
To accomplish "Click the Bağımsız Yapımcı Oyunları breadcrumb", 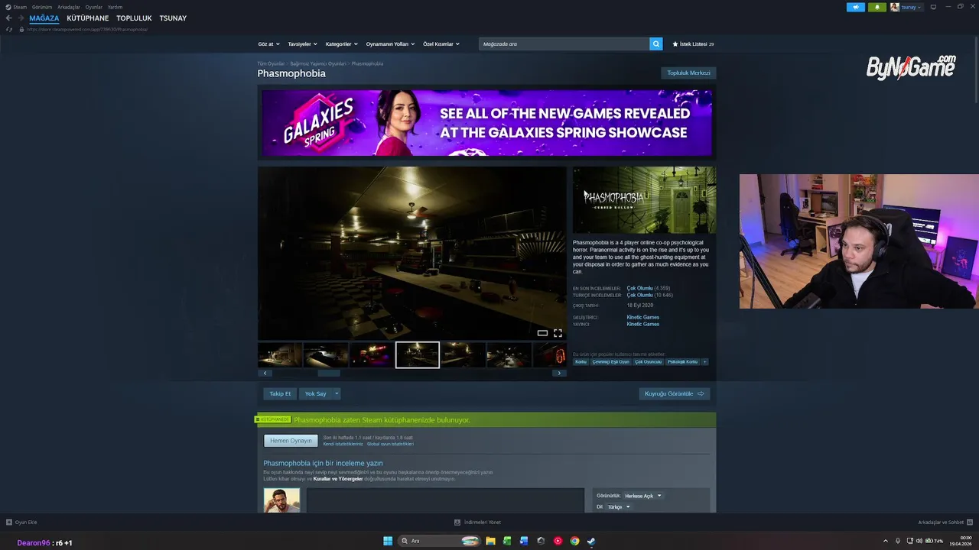I will 318,63.
